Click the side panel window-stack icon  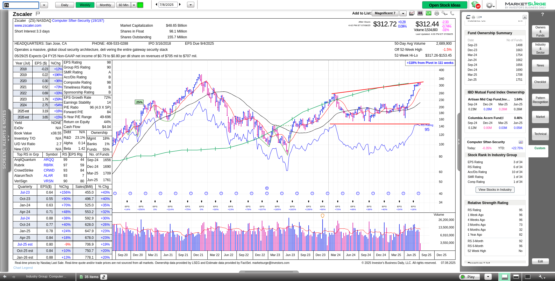(468, 17)
